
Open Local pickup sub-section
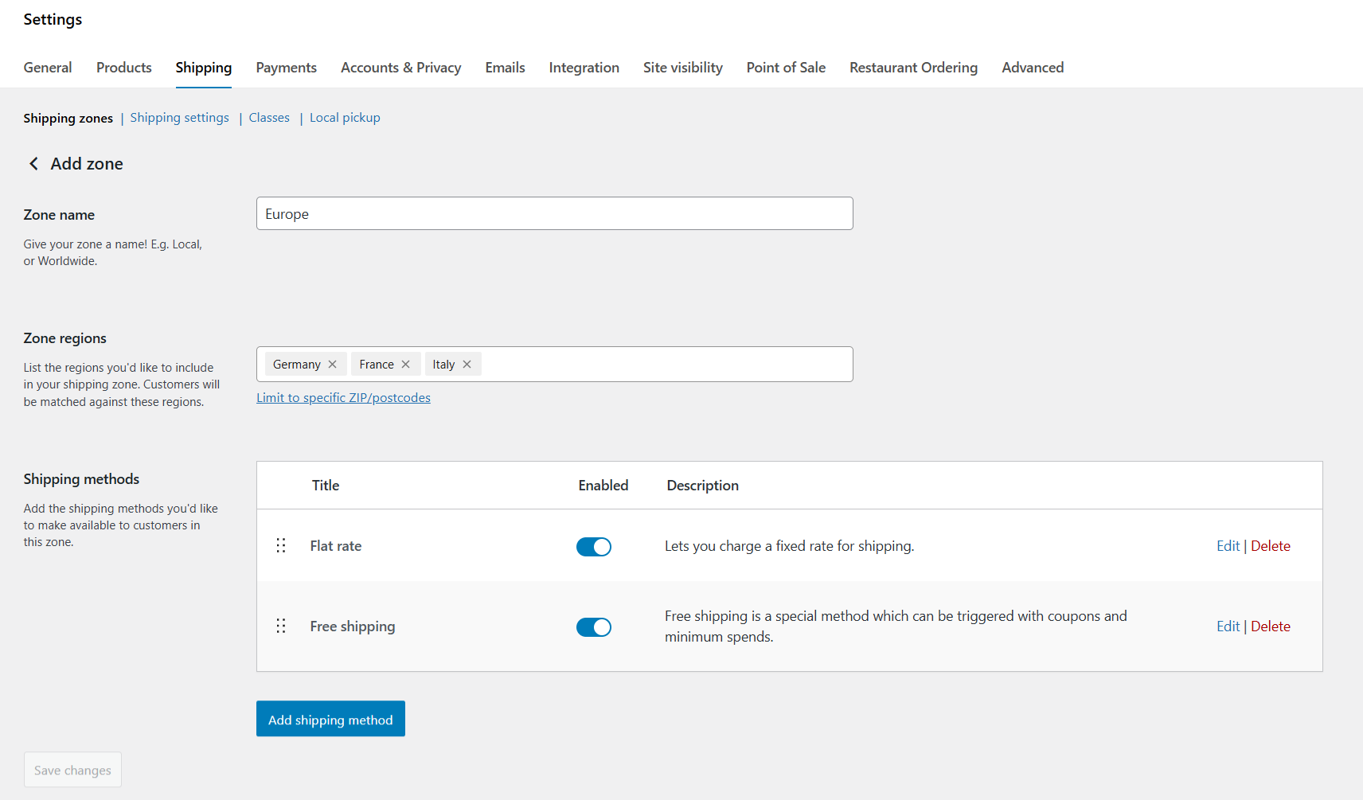click(345, 118)
